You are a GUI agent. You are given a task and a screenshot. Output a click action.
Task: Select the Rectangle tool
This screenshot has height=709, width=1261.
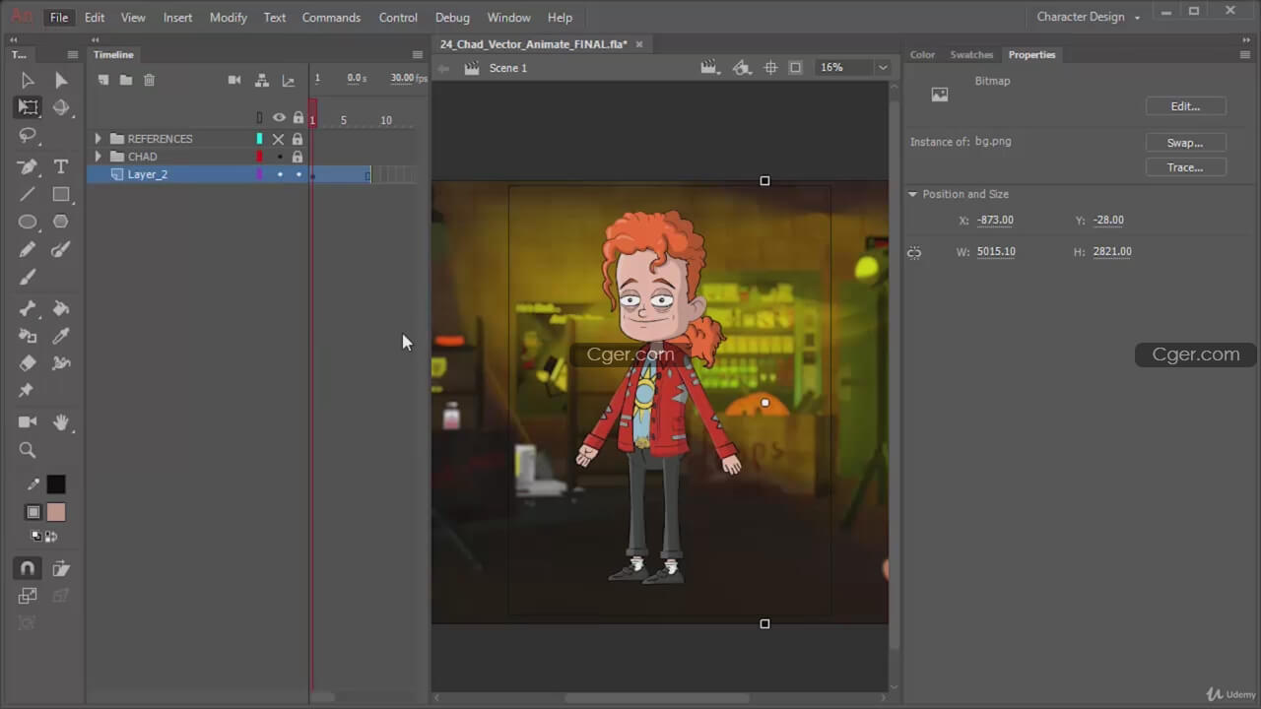click(61, 195)
